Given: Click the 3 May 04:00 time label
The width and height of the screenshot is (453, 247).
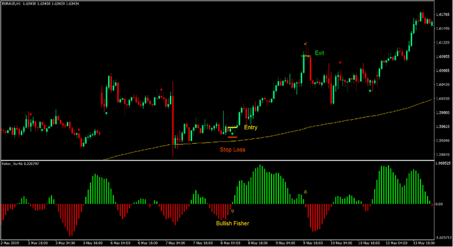Looking at the screenshot, I should pyautogui.click(x=65, y=243).
